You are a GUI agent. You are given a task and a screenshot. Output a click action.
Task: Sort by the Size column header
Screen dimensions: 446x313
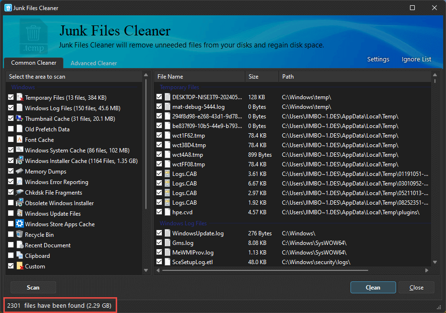click(x=262, y=76)
